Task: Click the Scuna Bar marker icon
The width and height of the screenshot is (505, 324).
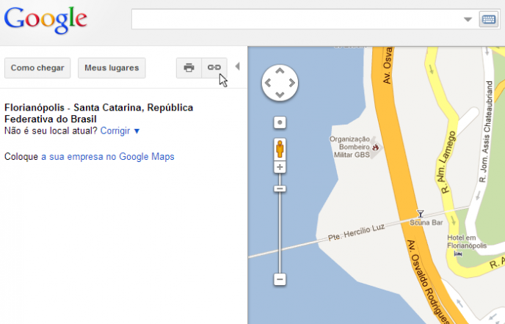Action: 420,213
